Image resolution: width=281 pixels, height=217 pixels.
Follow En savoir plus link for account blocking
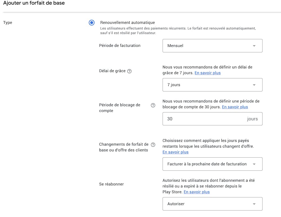tap(235, 107)
